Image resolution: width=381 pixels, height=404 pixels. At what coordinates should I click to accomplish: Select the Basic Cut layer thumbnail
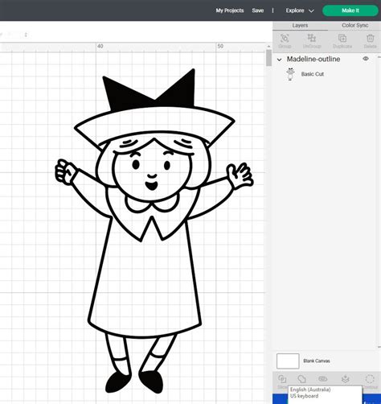290,74
